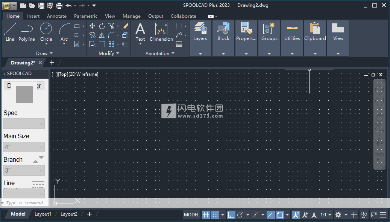
Task: Switch to the Layout1 tab
Action: (43, 214)
